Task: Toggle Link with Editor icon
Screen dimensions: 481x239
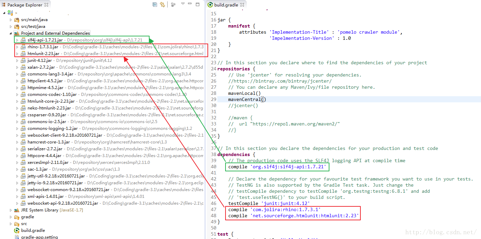Action: click(162, 4)
